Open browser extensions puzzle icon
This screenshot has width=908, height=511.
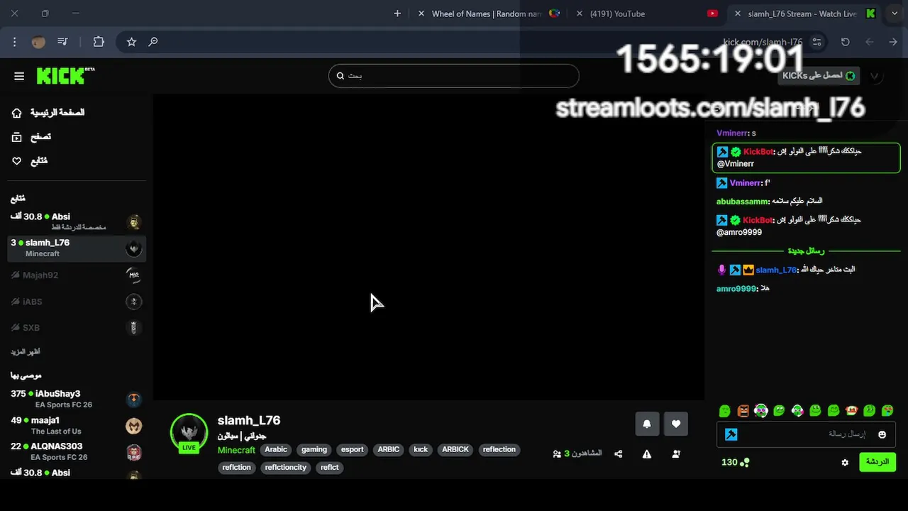[99, 42]
